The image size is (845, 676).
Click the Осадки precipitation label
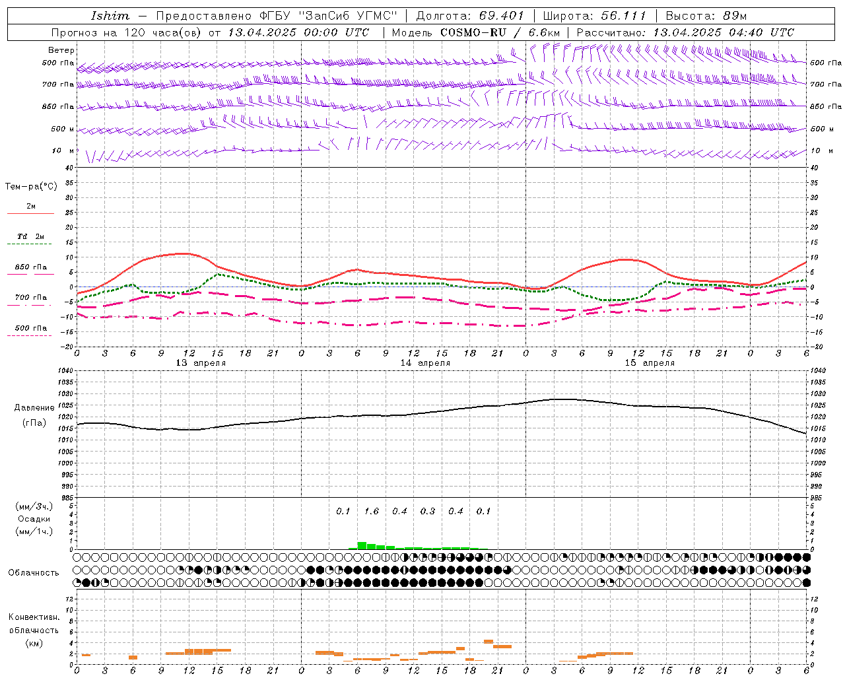[34, 519]
